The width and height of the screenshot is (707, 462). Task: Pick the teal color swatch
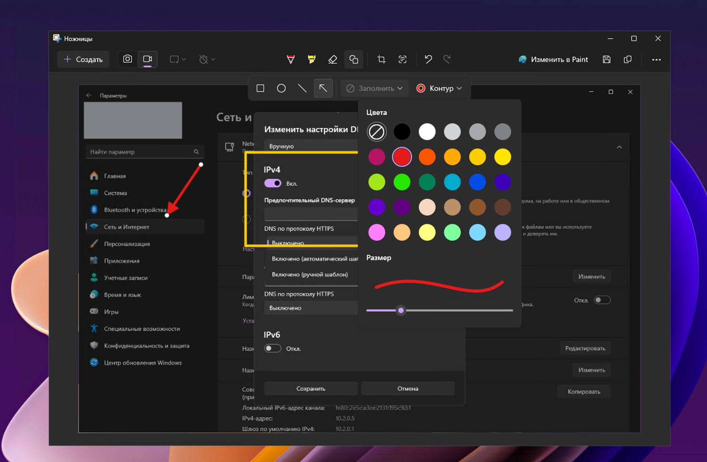point(452,182)
